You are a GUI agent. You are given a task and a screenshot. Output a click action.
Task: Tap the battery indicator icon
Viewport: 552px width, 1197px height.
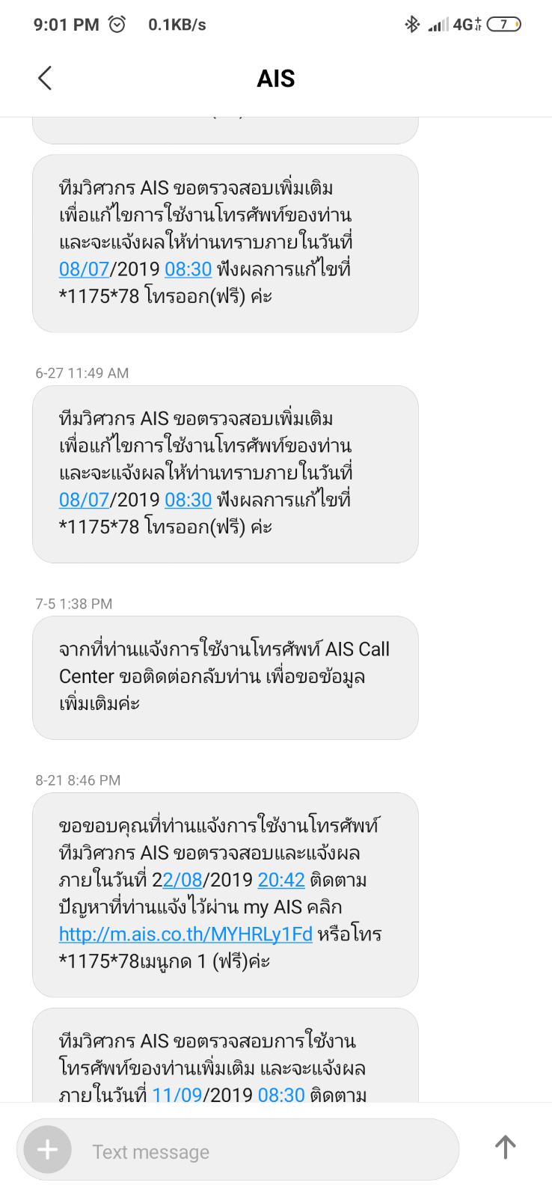[x=503, y=25]
